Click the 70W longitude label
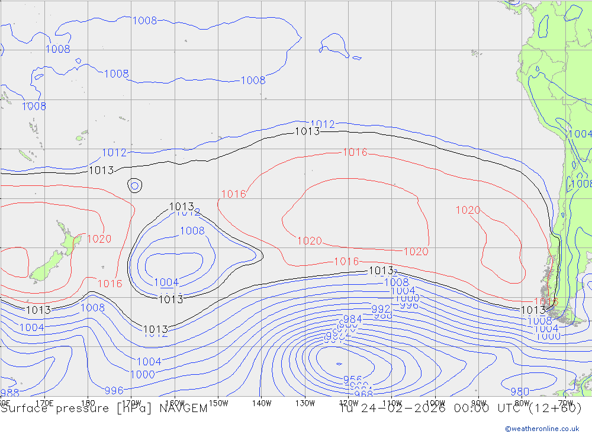592x434 pixels. pos(565,403)
